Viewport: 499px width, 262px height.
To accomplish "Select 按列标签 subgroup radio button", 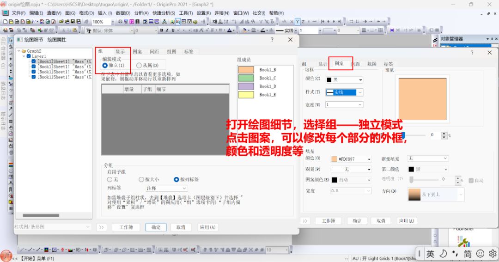I will (176, 180).
